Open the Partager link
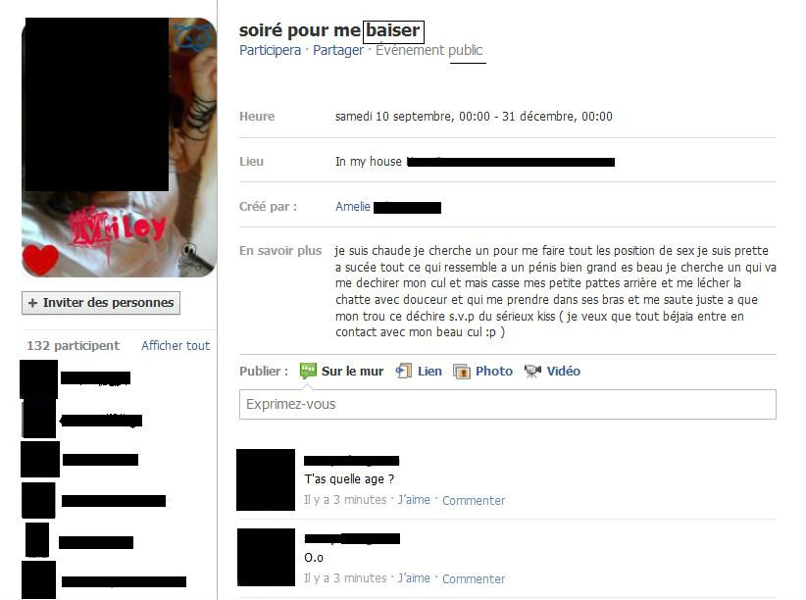This screenshot has height=600, width=806. 338,50
